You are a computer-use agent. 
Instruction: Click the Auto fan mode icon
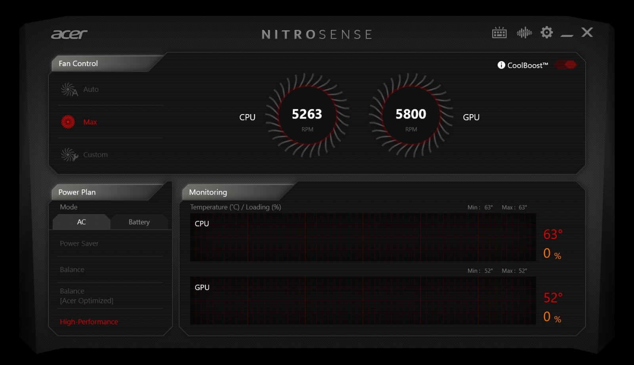(x=69, y=90)
